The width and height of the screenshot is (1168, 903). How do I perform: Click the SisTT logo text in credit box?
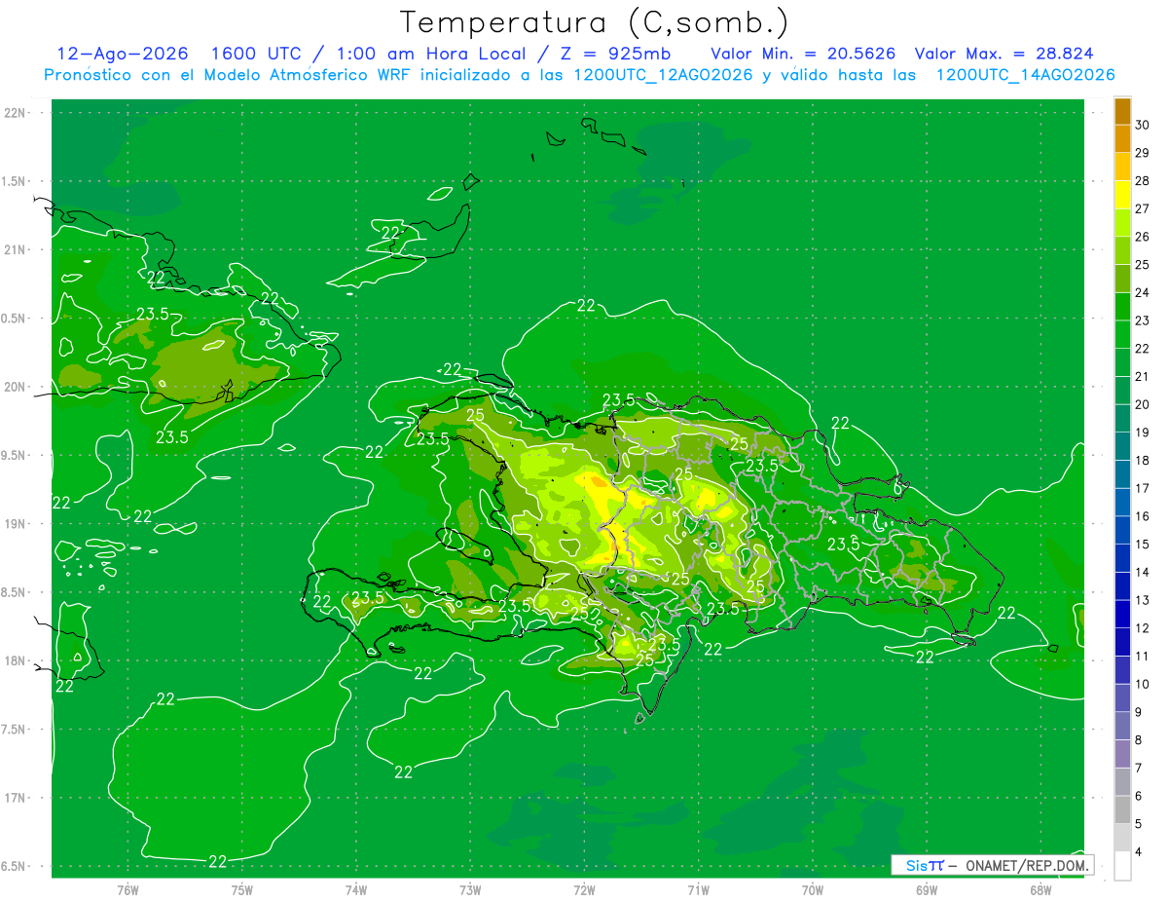tap(924, 865)
